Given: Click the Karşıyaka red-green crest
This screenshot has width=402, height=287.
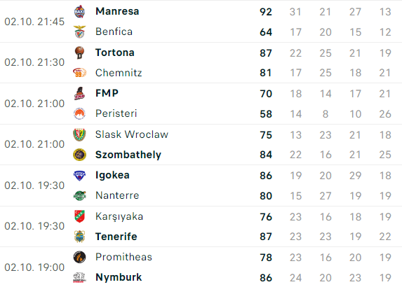Looking at the screenshot, I should pos(79,216).
